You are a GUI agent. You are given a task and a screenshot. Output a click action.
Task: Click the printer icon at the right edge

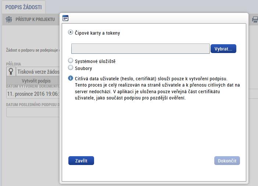(255, 20)
